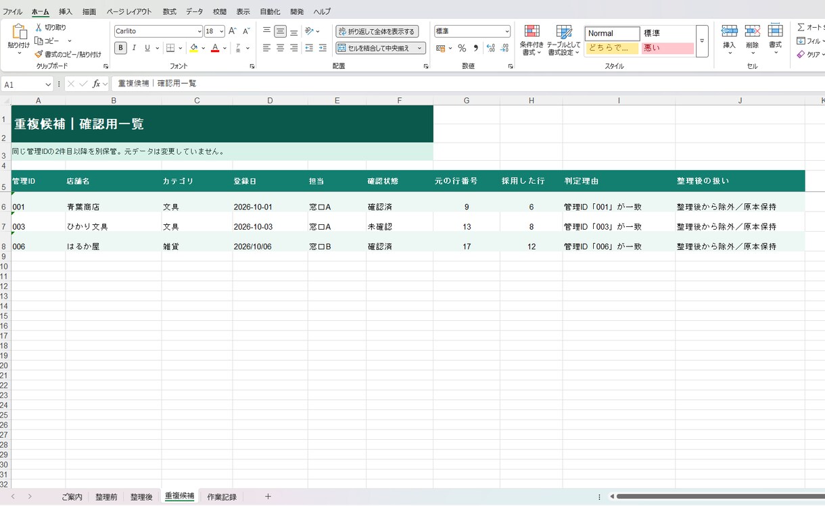
Task: Click the fill color bucket icon
Action: pos(193,48)
